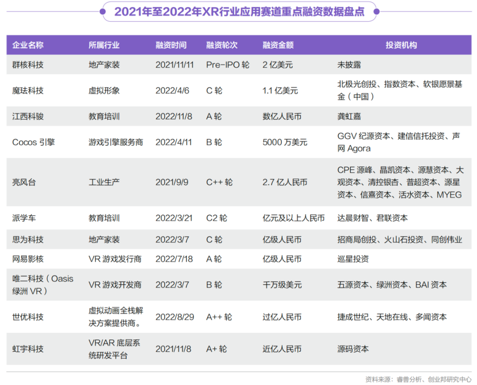Click the 投资机构 column header
The image size is (477, 385).
401,45
